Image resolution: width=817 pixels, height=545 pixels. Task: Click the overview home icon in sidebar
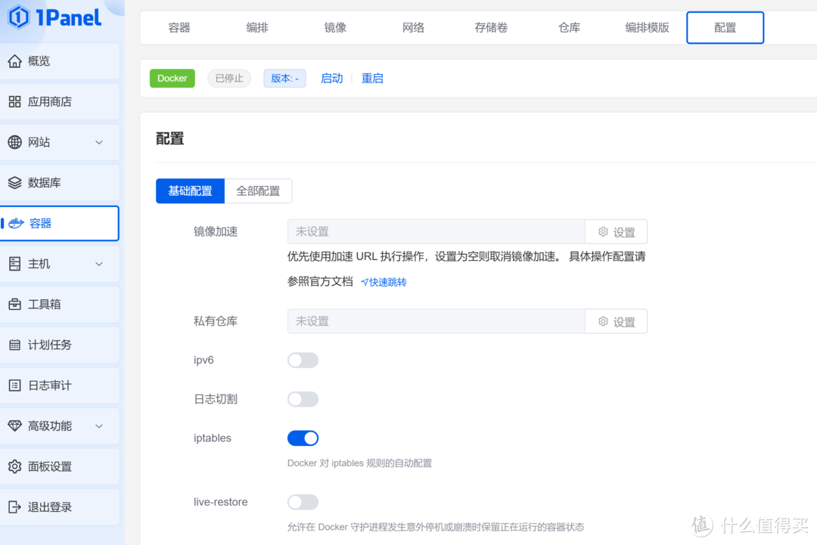tap(14, 61)
